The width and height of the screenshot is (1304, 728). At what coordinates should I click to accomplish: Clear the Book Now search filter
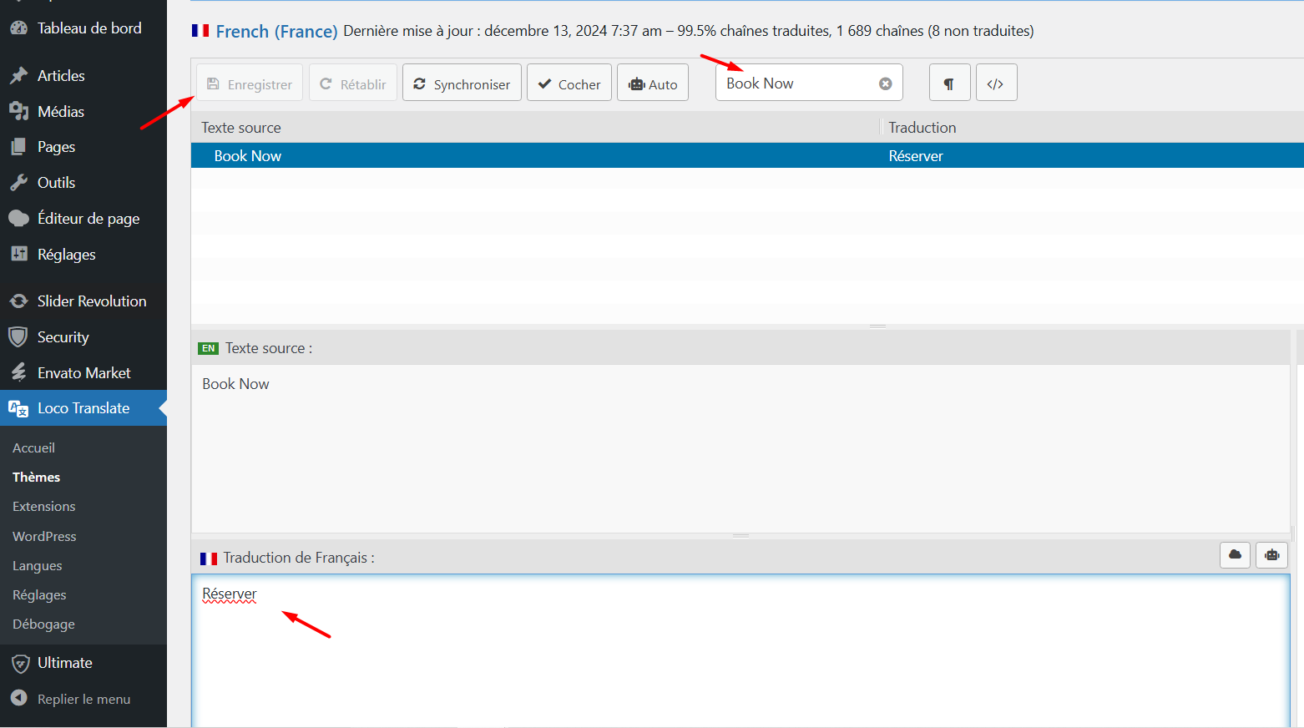885,83
